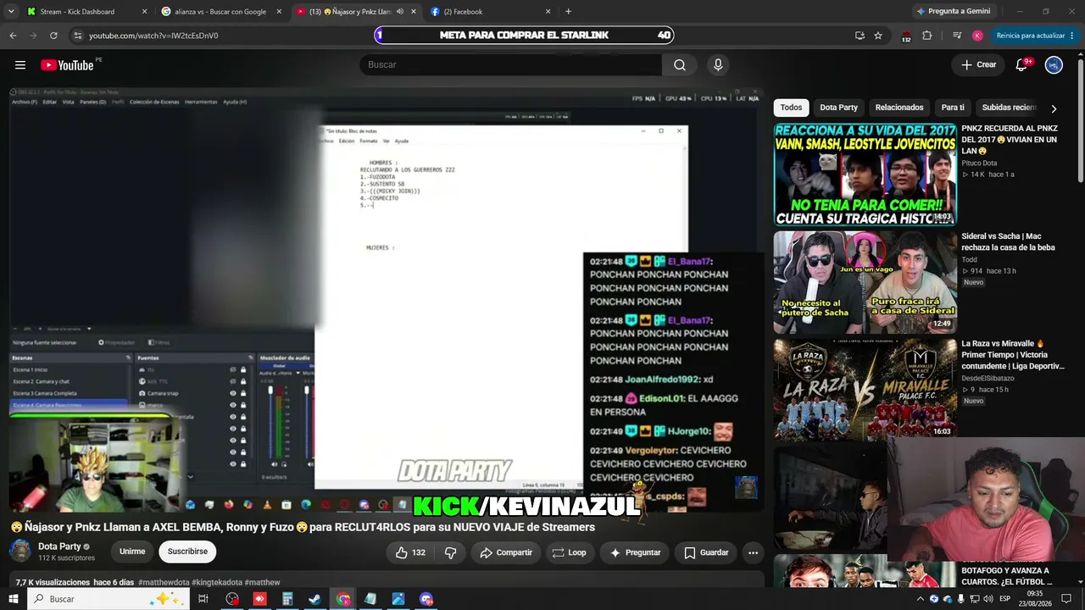1085x610 pixels.
Task: Click the Preguntar button
Action: (635, 552)
